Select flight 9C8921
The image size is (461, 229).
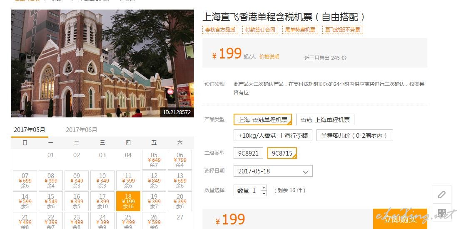tap(248, 153)
